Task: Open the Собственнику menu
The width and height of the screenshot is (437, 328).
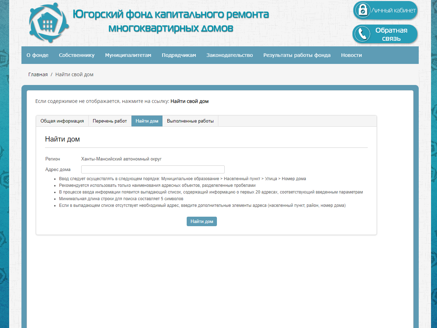Action: [77, 55]
